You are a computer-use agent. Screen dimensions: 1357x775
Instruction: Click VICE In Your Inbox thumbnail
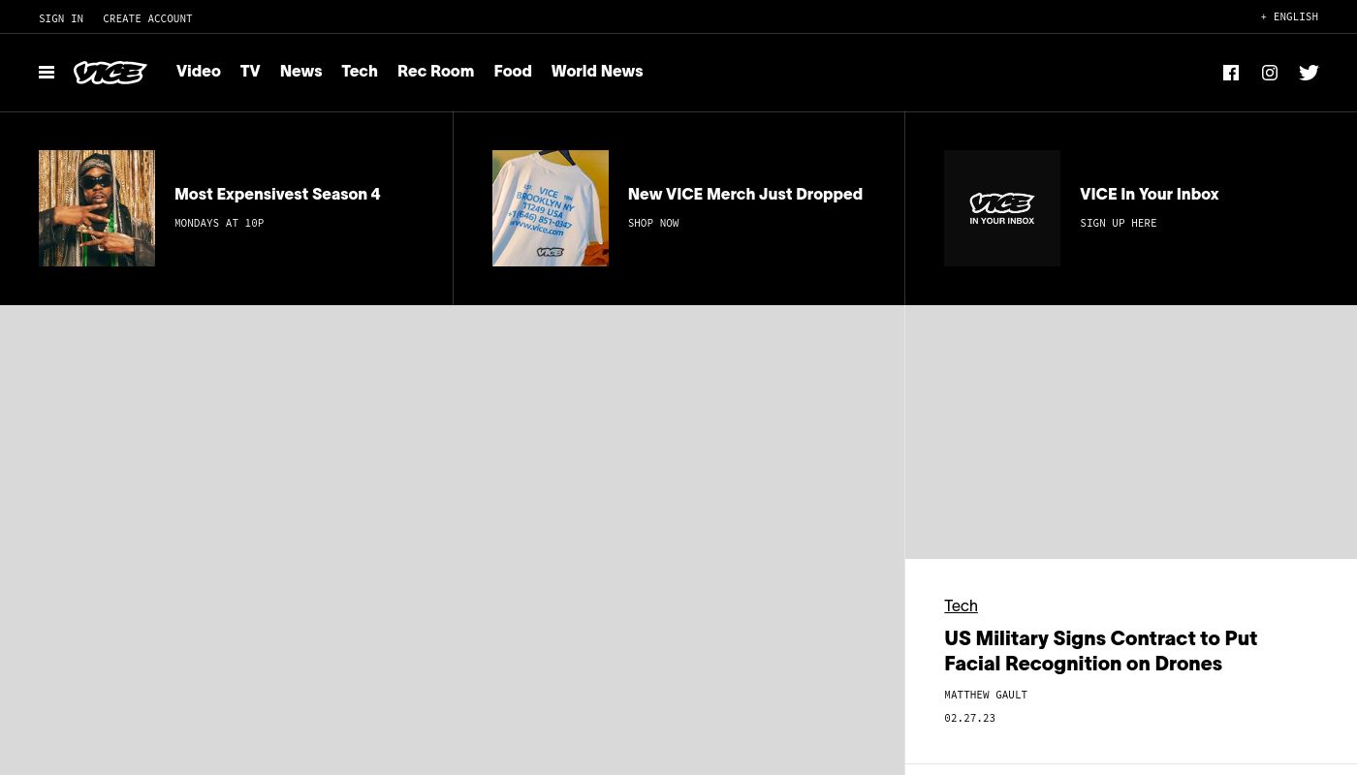tap(1002, 208)
